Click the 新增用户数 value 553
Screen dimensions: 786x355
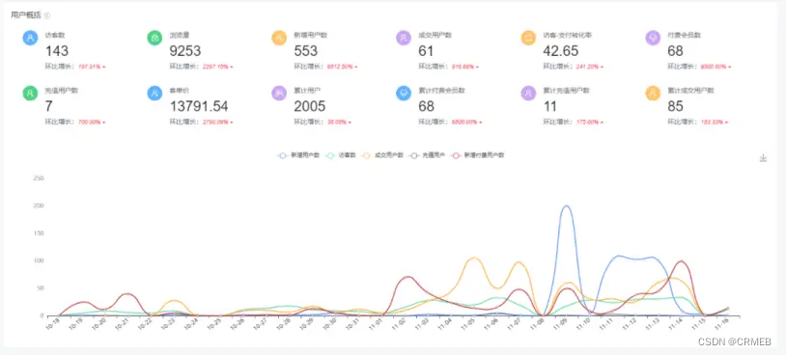pyautogui.click(x=305, y=51)
